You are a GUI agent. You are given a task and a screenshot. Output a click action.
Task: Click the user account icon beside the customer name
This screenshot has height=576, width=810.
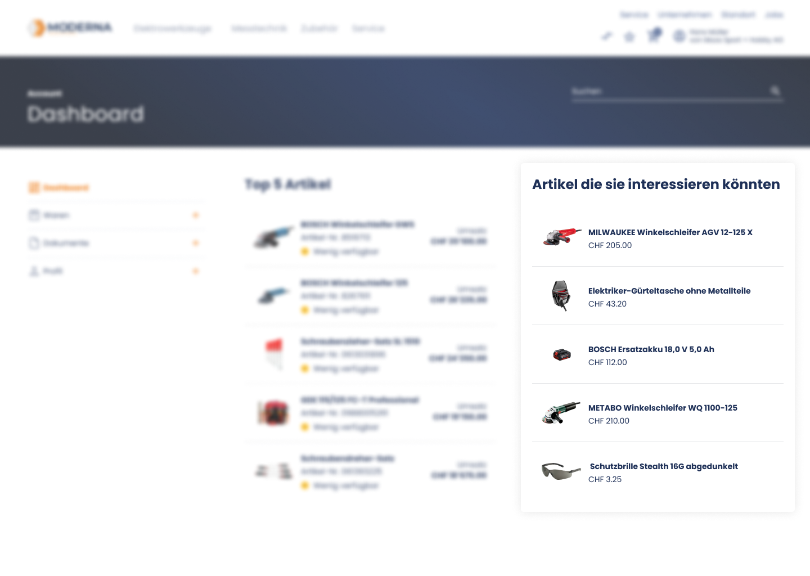coord(679,36)
